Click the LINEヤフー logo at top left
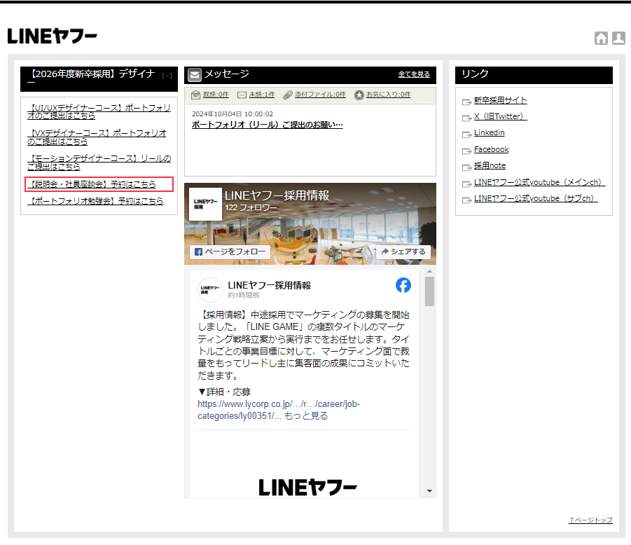The image size is (631, 545). pyautogui.click(x=53, y=36)
